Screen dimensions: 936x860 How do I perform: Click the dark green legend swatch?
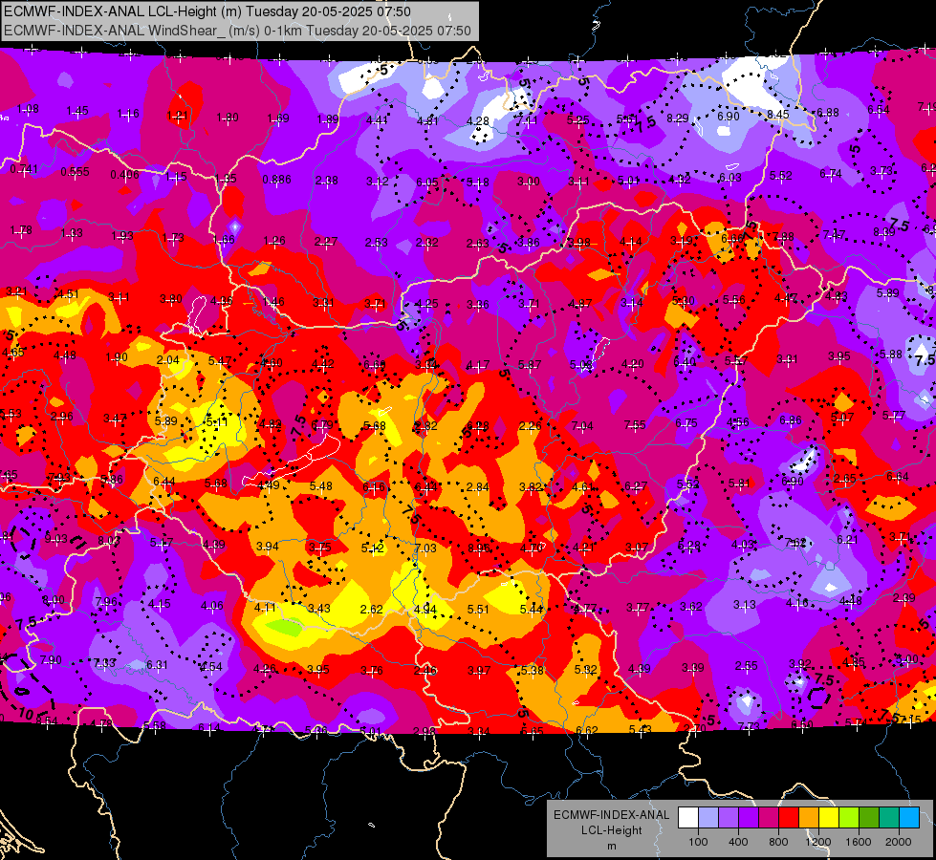pyautogui.click(x=868, y=818)
